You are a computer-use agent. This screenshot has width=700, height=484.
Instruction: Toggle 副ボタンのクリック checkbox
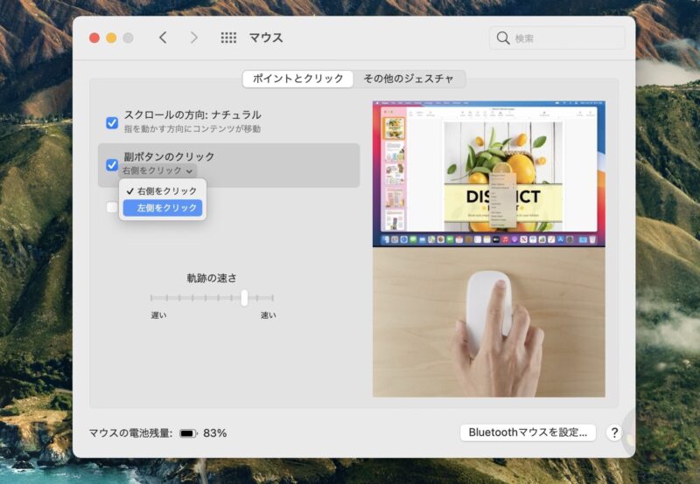coord(112,165)
